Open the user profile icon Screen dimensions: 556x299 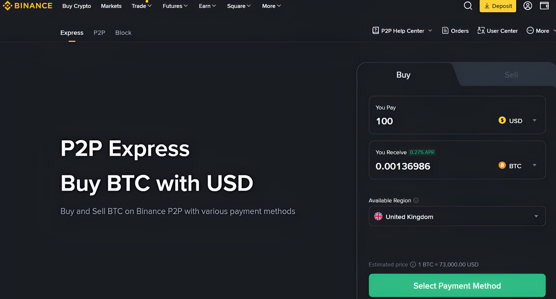[x=527, y=5]
